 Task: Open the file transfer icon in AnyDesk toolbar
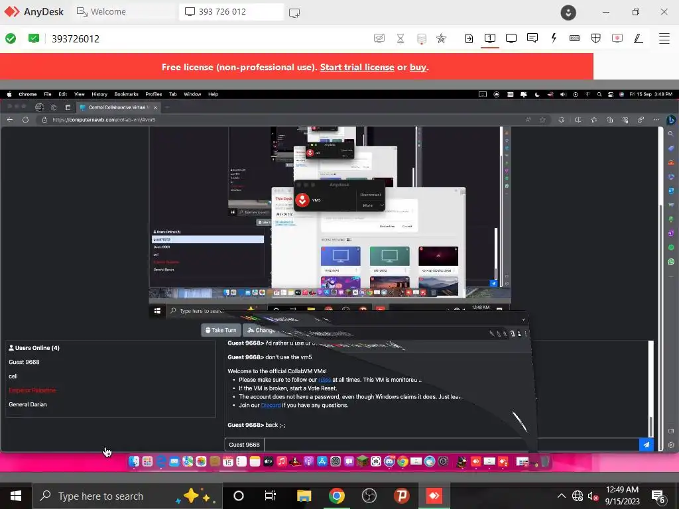point(469,38)
